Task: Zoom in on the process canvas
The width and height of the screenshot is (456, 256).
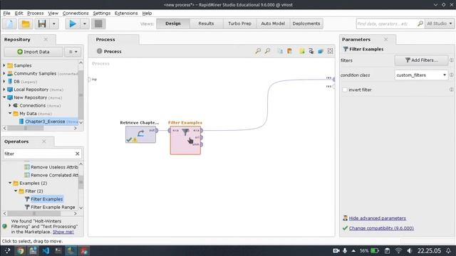Action: [258, 51]
